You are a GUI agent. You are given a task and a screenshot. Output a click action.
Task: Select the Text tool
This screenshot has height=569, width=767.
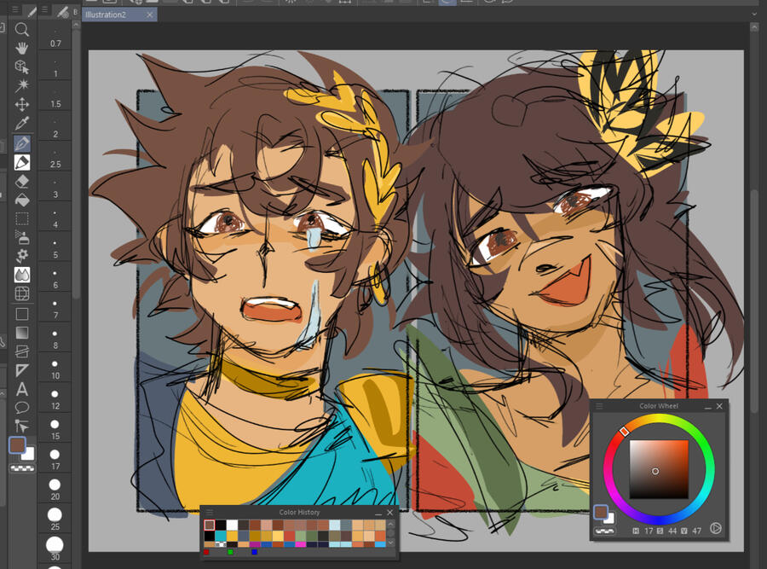pyautogui.click(x=23, y=389)
